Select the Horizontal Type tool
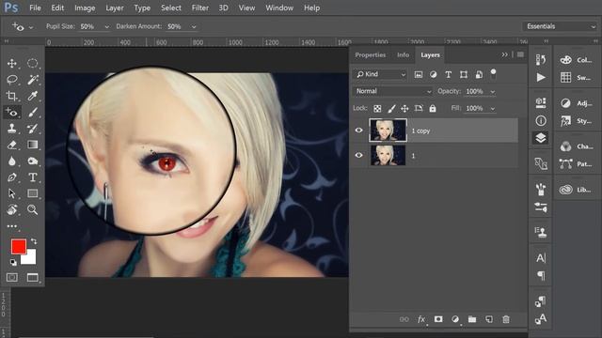 (x=33, y=177)
